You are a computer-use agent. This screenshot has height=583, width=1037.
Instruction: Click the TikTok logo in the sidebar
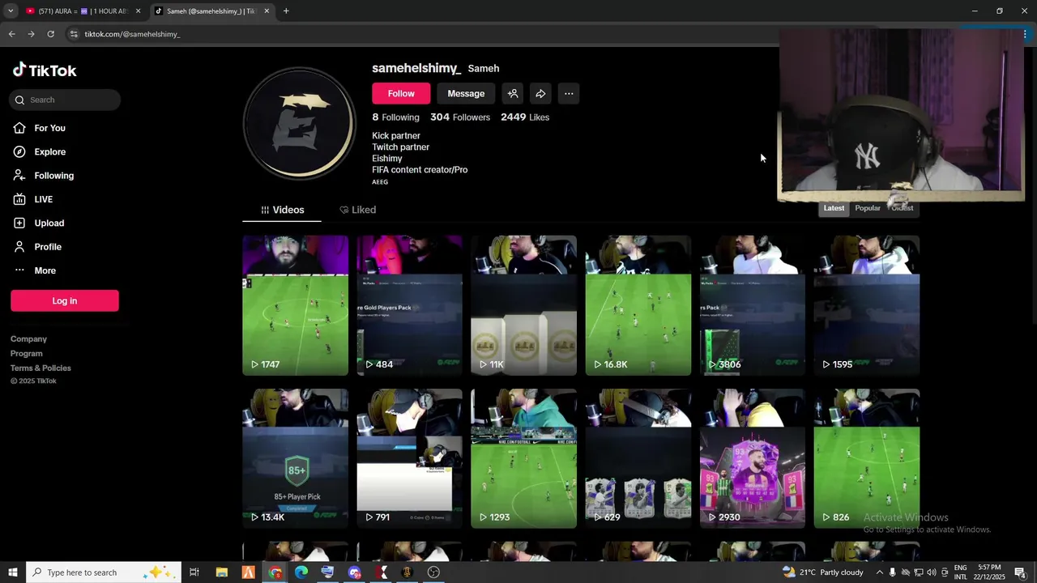45,70
